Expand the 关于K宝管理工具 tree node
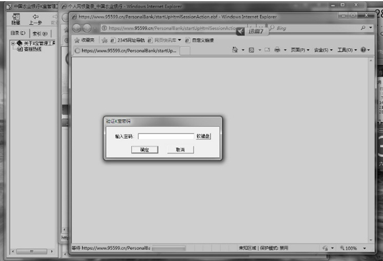 [x=13, y=43]
